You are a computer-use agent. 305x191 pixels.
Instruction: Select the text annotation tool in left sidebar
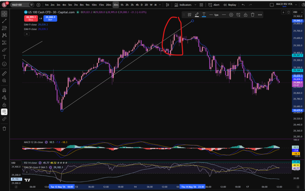click(x=4, y=57)
